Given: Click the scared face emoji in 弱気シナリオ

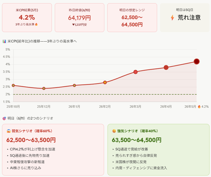Looking at the screenshot, I should (x=9, y=131).
